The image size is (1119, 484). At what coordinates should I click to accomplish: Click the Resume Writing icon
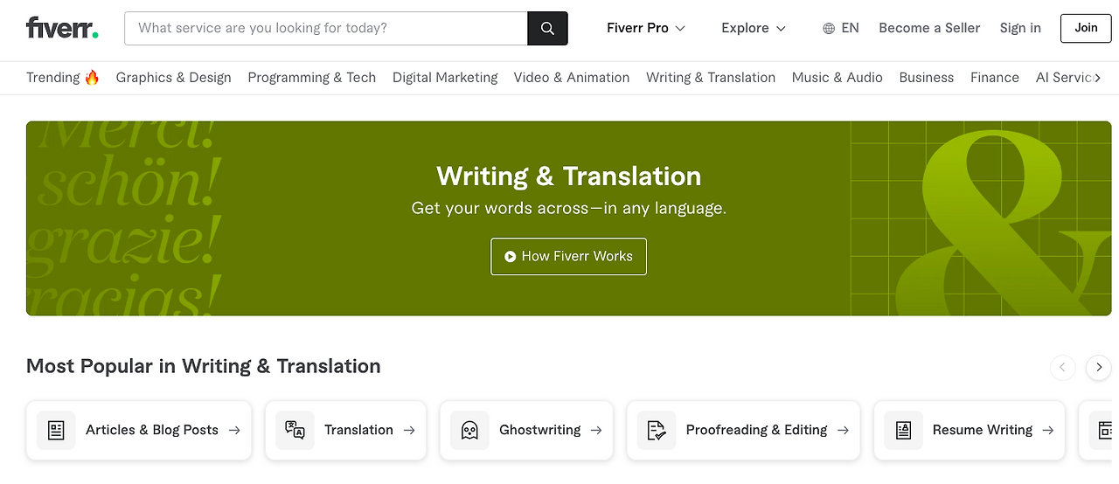coord(903,430)
